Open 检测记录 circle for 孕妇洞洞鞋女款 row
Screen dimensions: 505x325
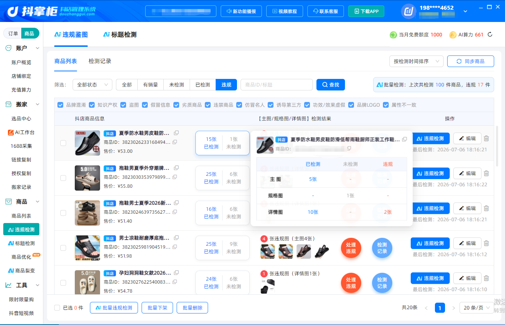point(382,283)
